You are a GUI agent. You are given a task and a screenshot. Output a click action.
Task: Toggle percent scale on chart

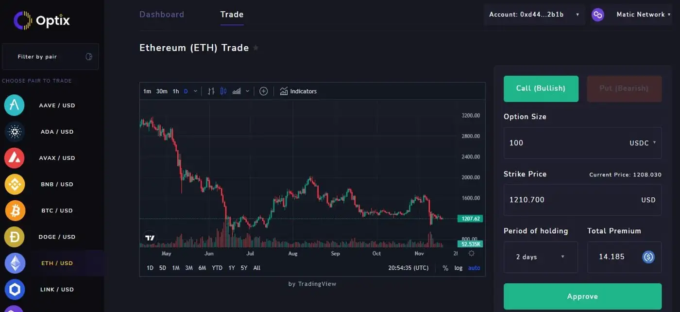(x=445, y=268)
